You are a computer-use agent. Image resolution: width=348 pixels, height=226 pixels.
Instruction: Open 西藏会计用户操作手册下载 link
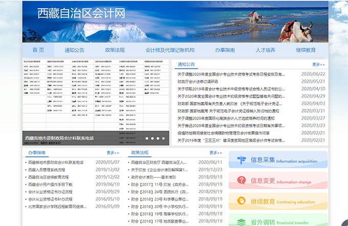(x=50, y=184)
